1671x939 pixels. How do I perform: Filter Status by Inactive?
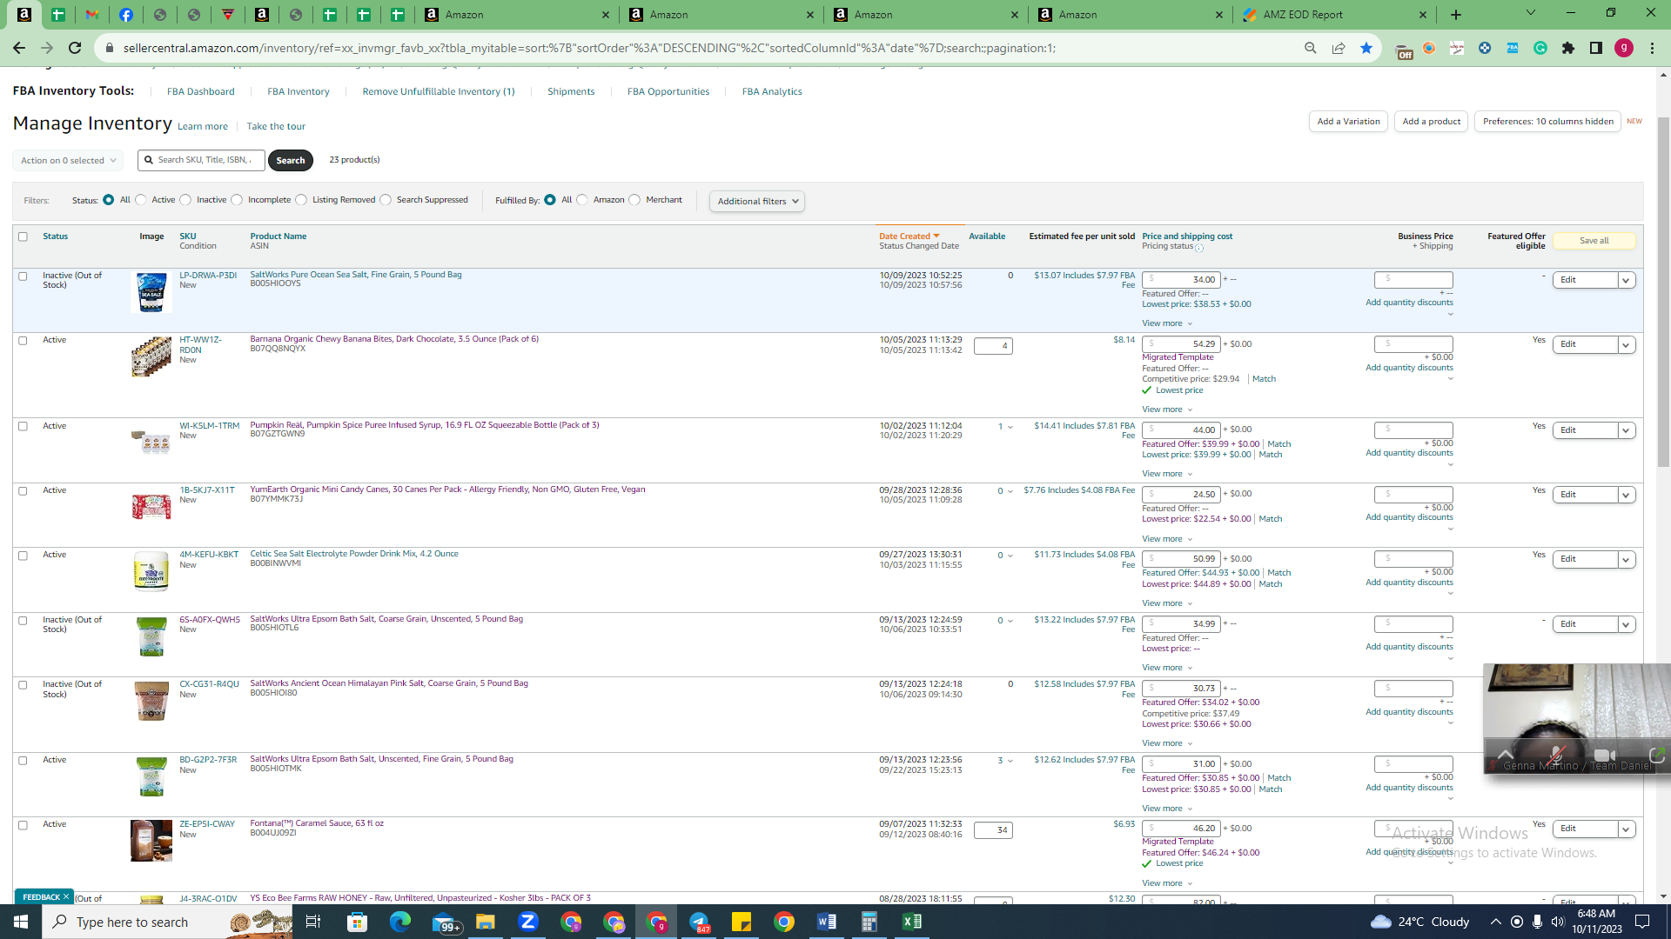[x=185, y=200]
